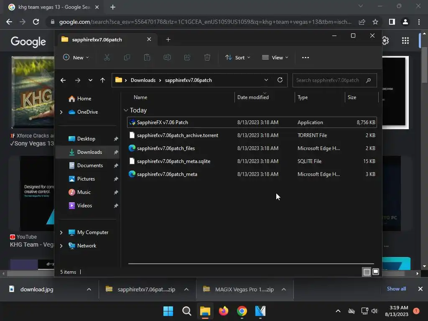The image size is (428, 321).
Task: Open options arrow for sapphirefxv7.06pat...zip download
Action: point(186,289)
